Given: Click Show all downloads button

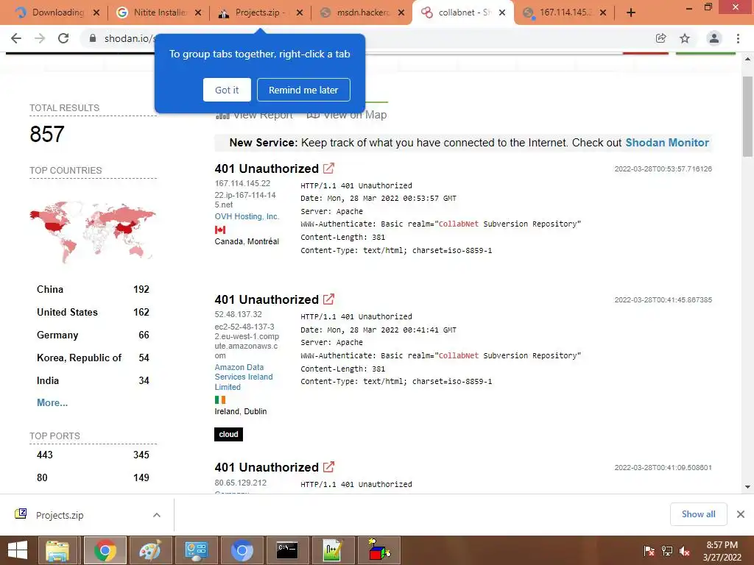Looking at the screenshot, I should (x=698, y=514).
